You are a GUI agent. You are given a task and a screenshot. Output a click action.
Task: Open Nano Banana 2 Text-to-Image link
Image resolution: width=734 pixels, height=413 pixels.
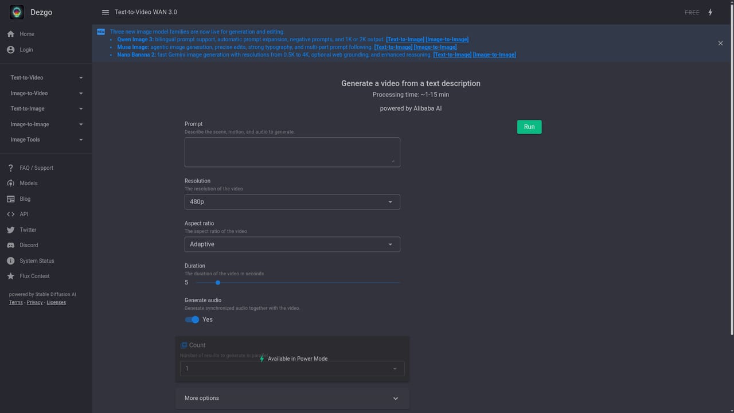click(452, 55)
